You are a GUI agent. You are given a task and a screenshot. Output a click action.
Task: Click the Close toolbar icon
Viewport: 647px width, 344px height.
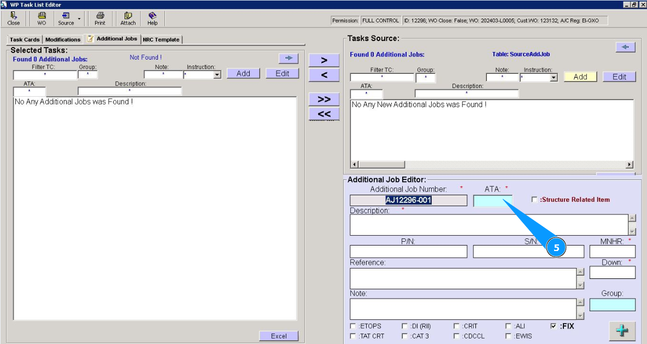14,19
